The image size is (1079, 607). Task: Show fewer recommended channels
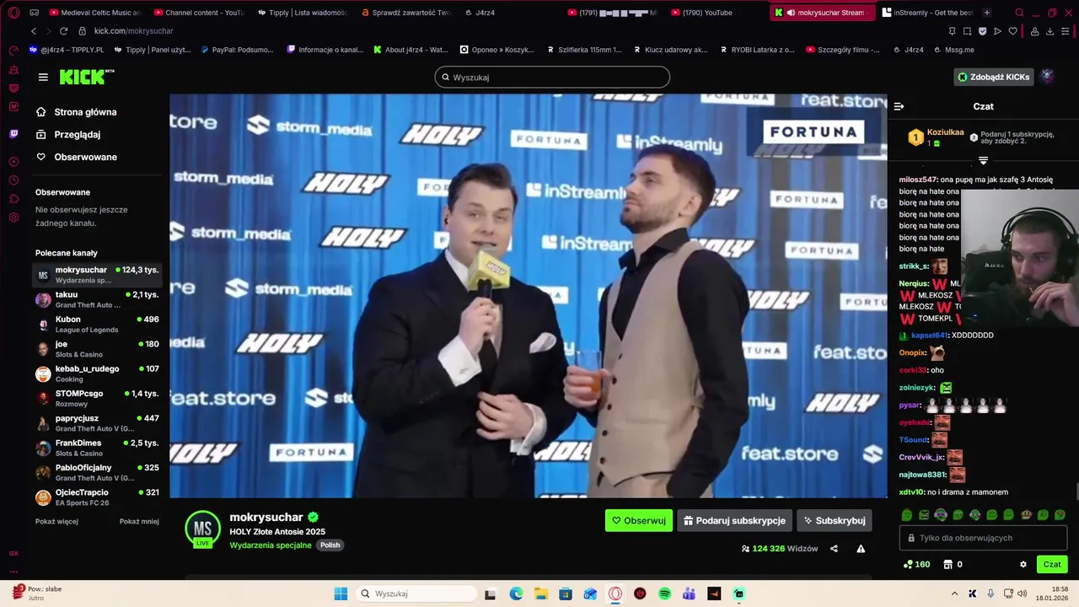(139, 521)
